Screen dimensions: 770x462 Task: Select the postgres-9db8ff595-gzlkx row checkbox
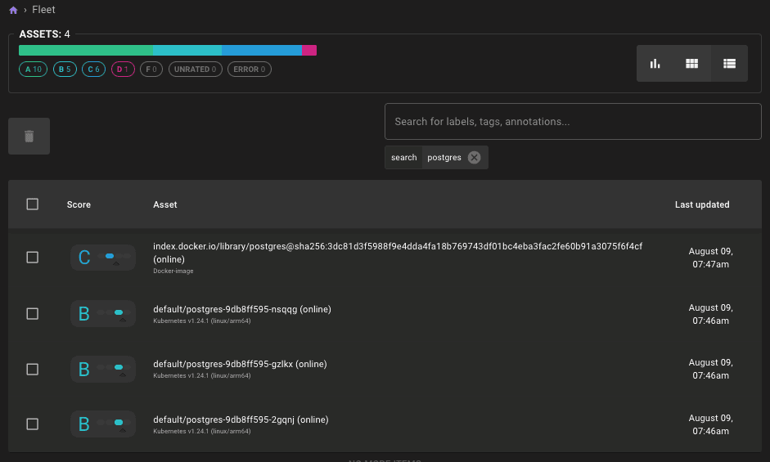click(x=33, y=370)
